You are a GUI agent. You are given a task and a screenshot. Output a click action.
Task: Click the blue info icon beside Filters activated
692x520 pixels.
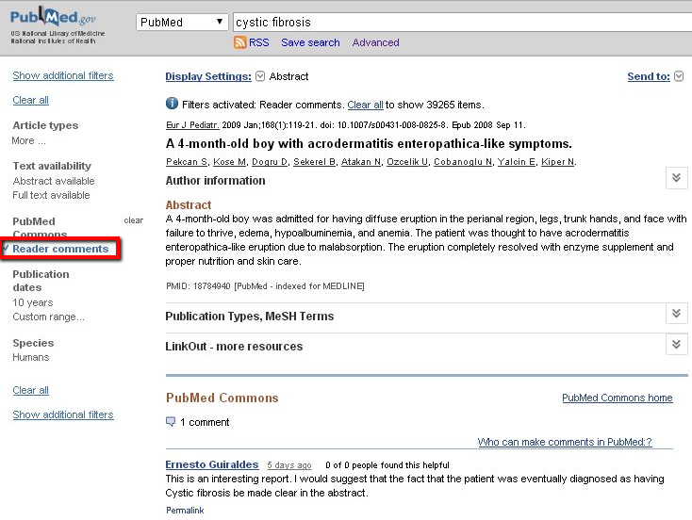[x=172, y=105]
